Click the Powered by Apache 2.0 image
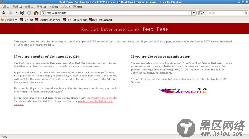The height and width of the screenshot is (139, 249). coord(183,90)
